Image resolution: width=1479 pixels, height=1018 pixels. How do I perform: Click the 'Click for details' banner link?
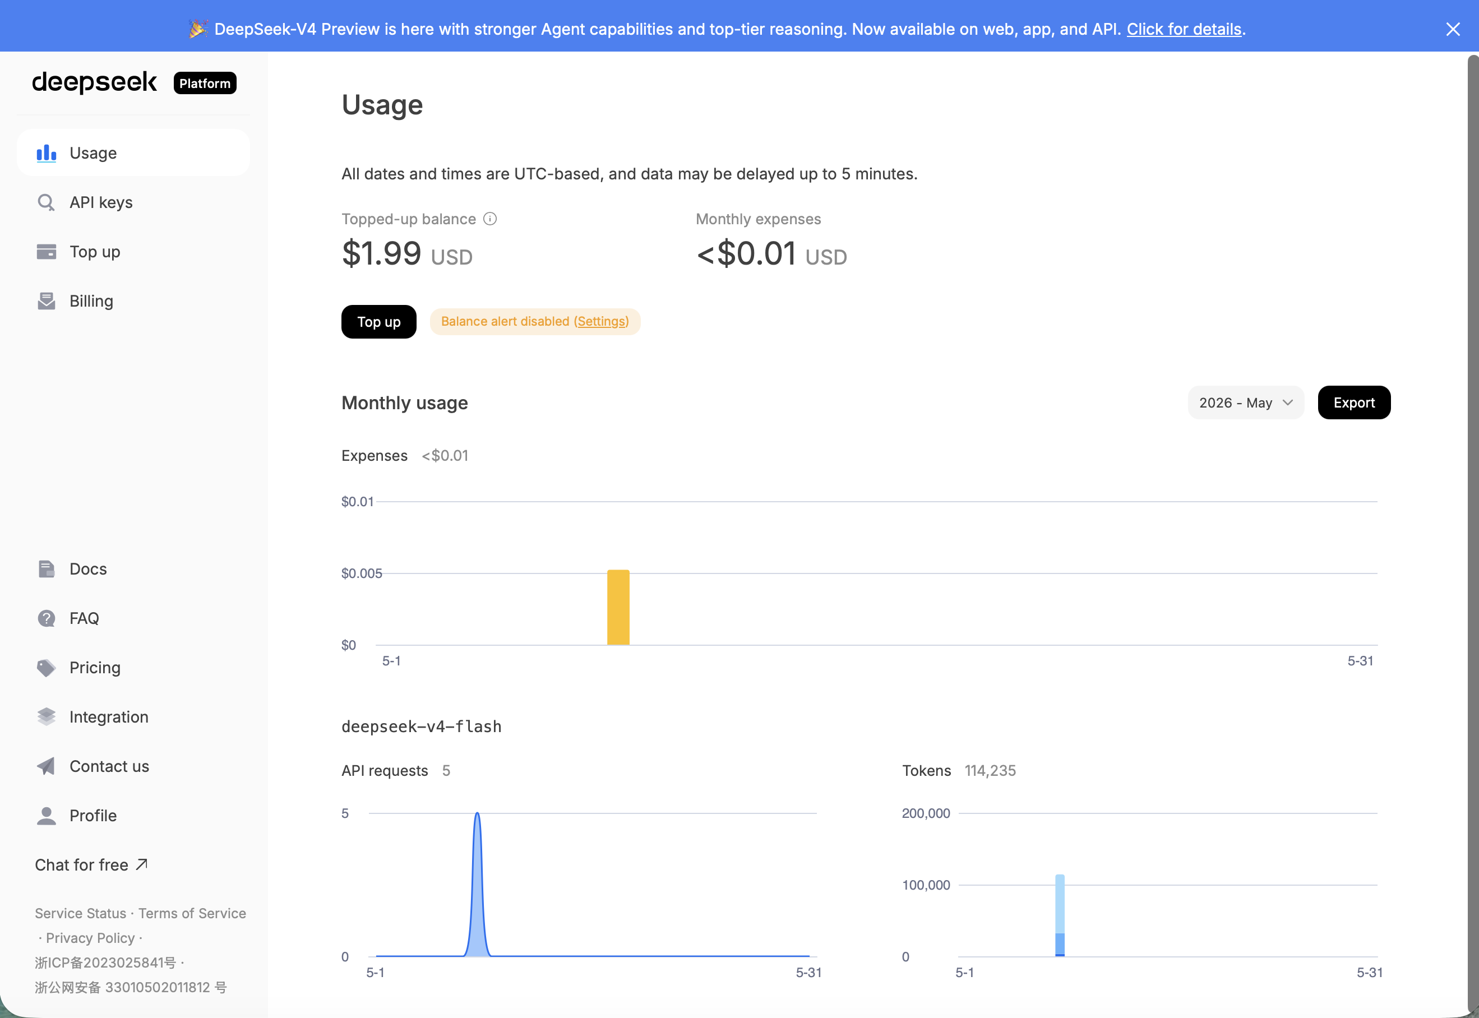click(1184, 29)
